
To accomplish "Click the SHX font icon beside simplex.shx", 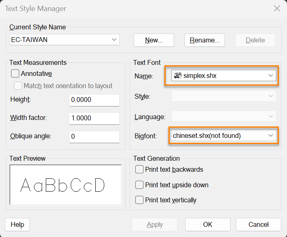I will [177, 75].
